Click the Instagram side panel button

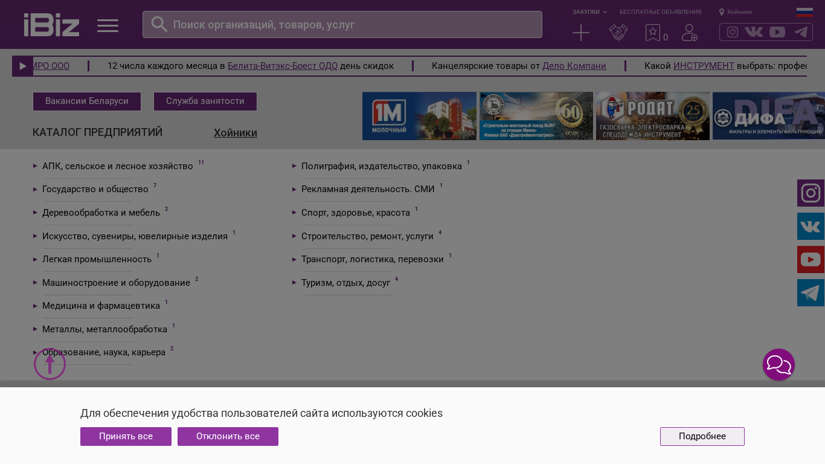[811, 193]
